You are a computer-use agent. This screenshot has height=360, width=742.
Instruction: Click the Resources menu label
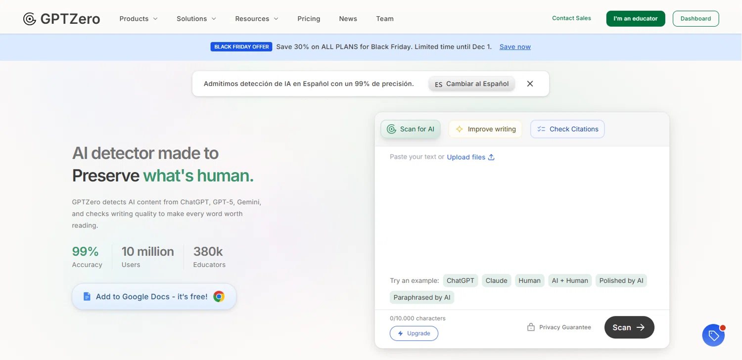tap(252, 19)
